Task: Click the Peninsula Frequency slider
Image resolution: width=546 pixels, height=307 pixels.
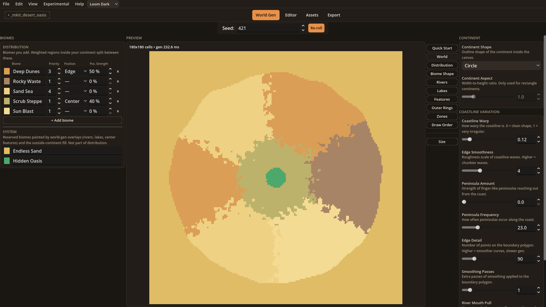Action: (x=488, y=227)
